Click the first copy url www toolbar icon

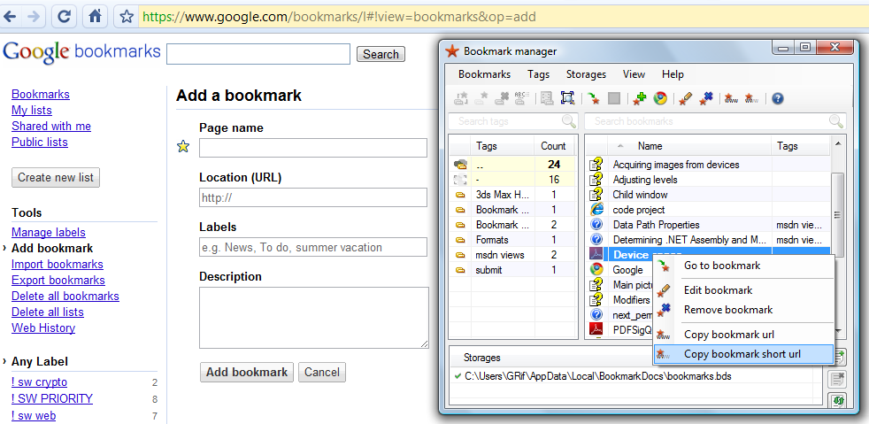pos(732,98)
